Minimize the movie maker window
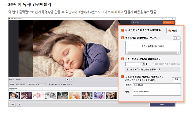196x115 pixels. click(x=162, y=18)
